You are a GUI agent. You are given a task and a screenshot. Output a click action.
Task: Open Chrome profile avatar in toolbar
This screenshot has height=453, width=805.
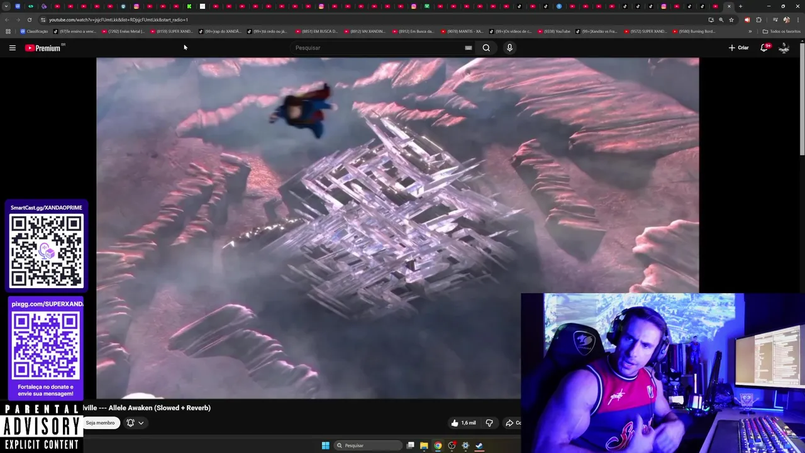tap(786, 20)
